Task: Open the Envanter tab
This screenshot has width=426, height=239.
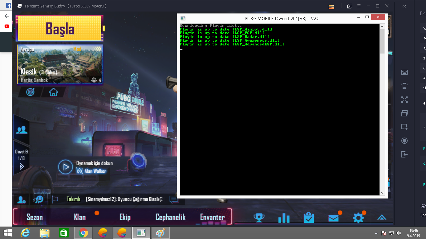Action: click(x=212, y=217)
